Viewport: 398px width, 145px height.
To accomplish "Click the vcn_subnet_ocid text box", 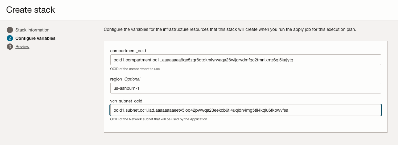I will pyautogui.click(x=245, y=110).
